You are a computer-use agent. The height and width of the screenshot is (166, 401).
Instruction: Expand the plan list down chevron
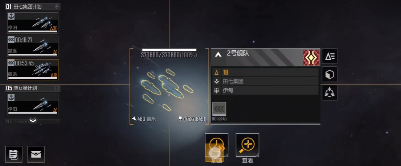point(33,120)
